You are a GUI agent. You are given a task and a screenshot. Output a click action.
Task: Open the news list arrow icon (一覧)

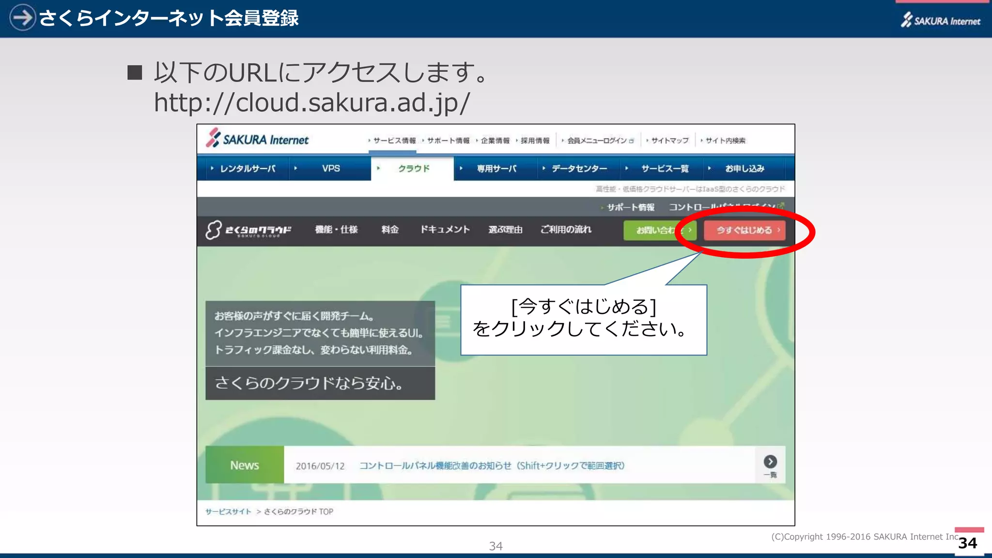770,465
